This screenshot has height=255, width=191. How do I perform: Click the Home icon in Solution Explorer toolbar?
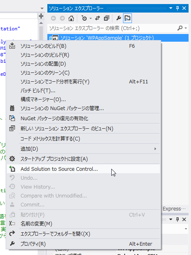pyautogui.click(x=71, y=18)
